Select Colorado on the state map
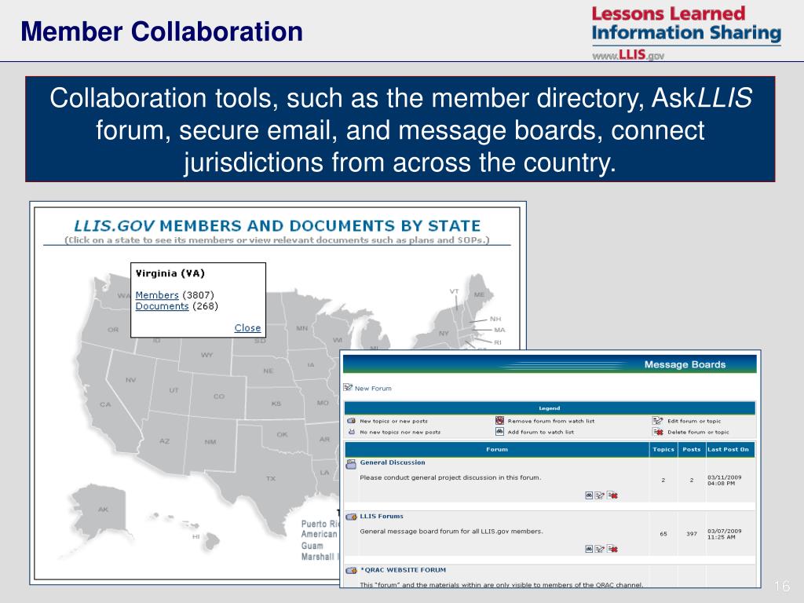The width and height of the screenshot is (804, 603). point(219,396)
